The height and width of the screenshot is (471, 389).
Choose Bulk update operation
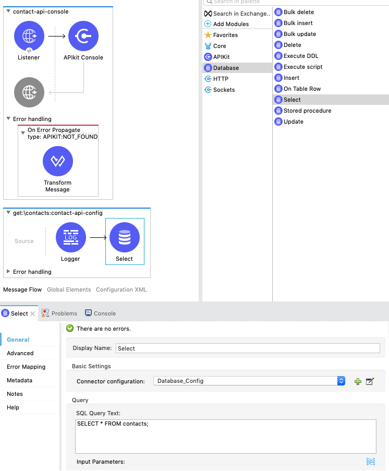296,34
